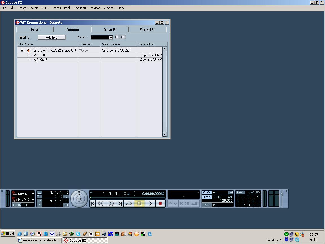This screenshot has height=244, width=325.
Task: Start playback with the Play button
Action: 150,204
